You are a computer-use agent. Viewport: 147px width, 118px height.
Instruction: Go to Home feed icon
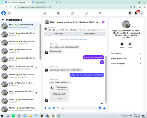tap(45, 13)
